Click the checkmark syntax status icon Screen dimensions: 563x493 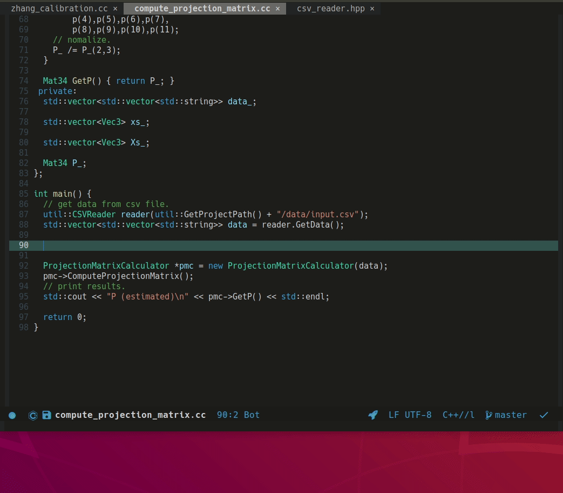[544, 415]
